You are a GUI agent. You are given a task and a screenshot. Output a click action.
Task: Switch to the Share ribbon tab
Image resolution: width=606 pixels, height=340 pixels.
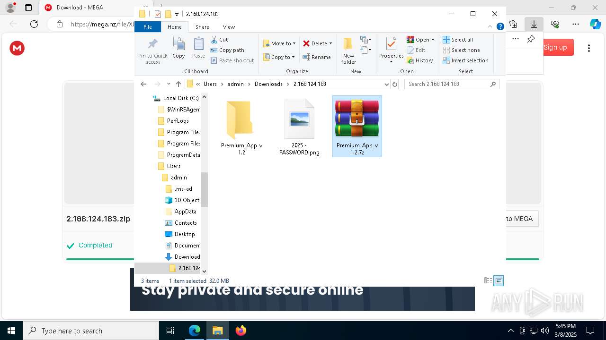[x=202, y=27]
